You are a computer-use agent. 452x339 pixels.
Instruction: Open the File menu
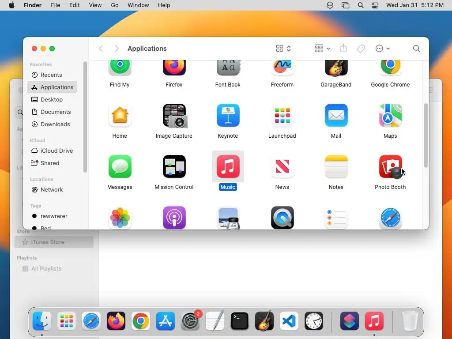click(x=55, y=5)
